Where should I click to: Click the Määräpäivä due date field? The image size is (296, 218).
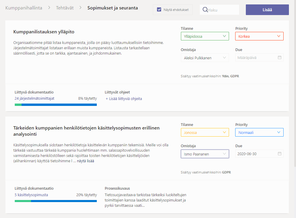pos(259,58)
